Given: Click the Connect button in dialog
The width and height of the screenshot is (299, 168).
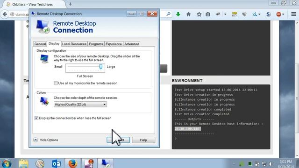Looking at the screenshot, I should [x=118, y=140].
